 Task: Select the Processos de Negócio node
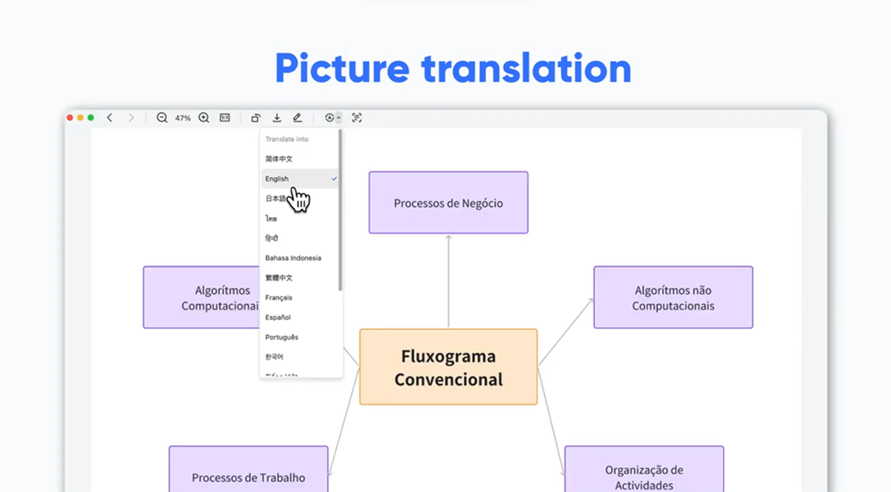448,203
